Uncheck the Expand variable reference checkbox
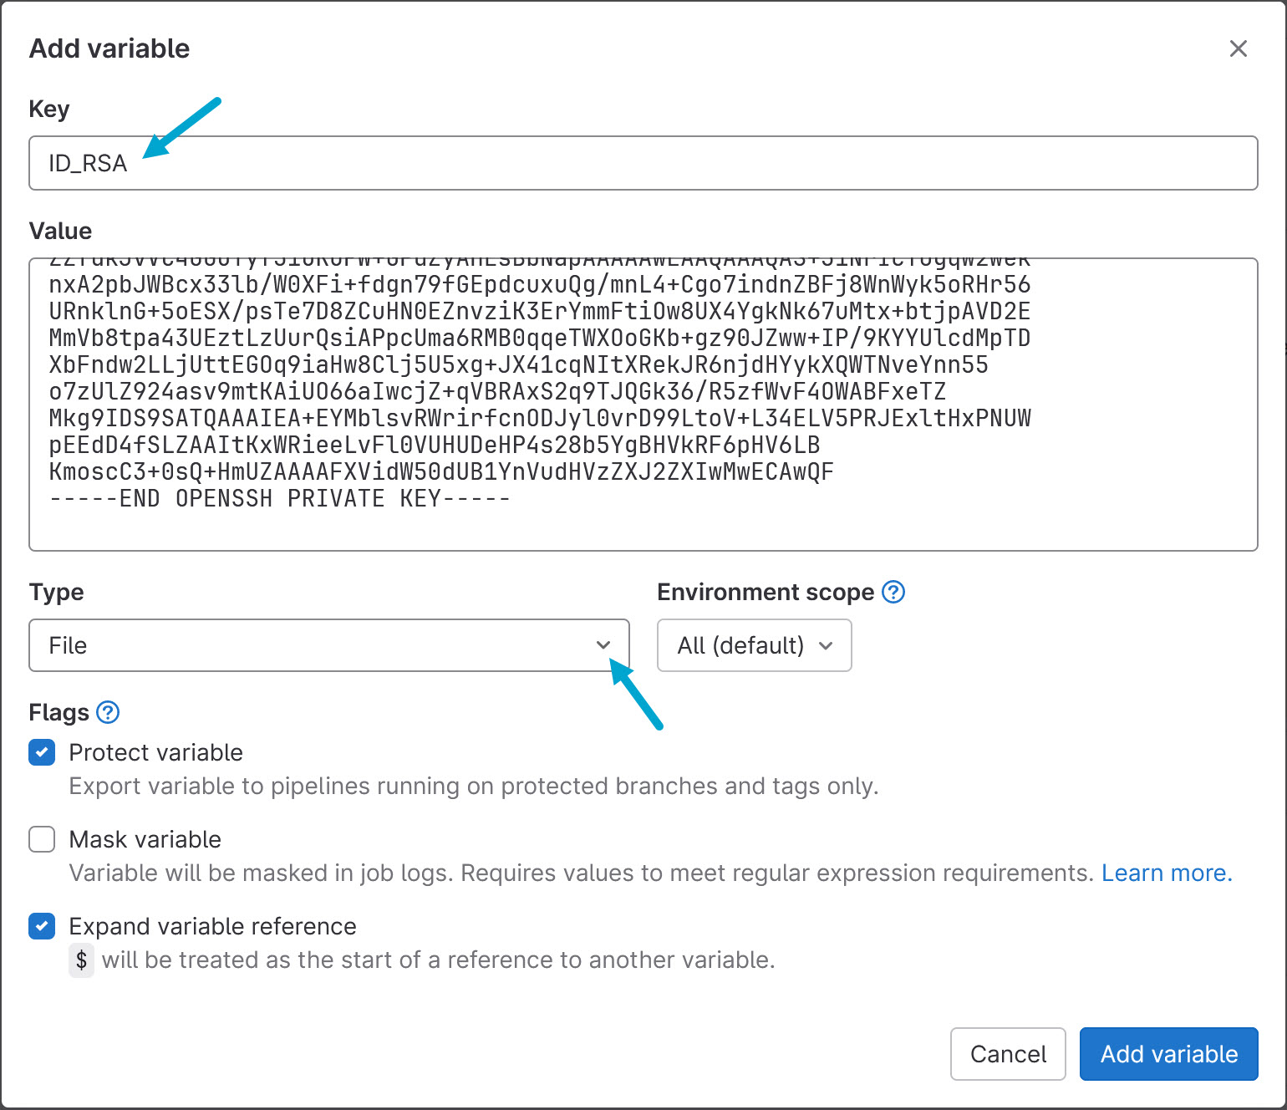Image resolution: width=1287 pixels, height=1110 pixels. (42, 926)
